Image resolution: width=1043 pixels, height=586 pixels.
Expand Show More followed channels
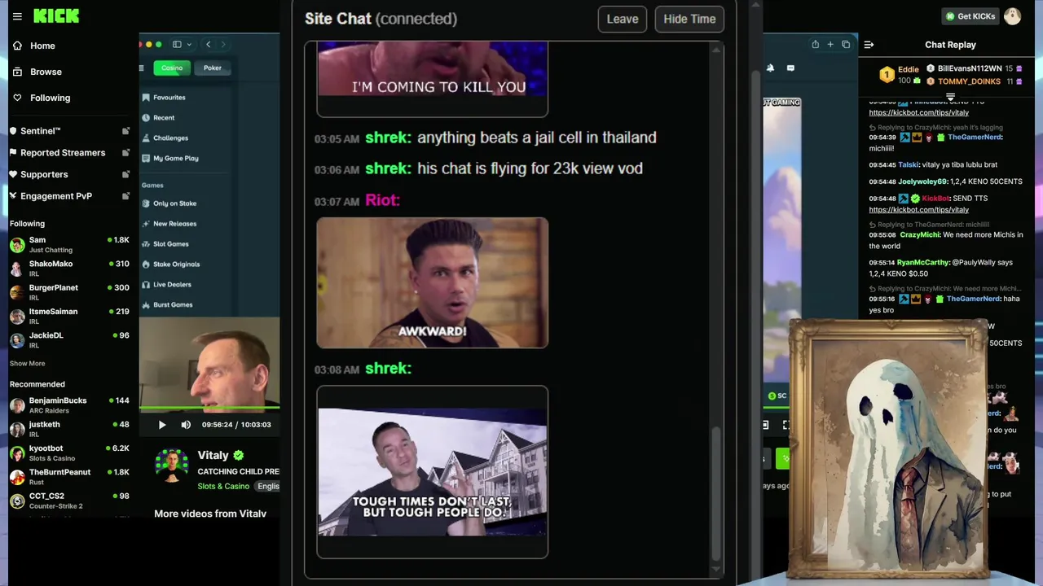[28, 364]
